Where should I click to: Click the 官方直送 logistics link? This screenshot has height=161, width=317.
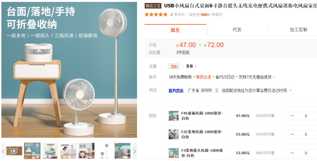click(x=176, y=91)
